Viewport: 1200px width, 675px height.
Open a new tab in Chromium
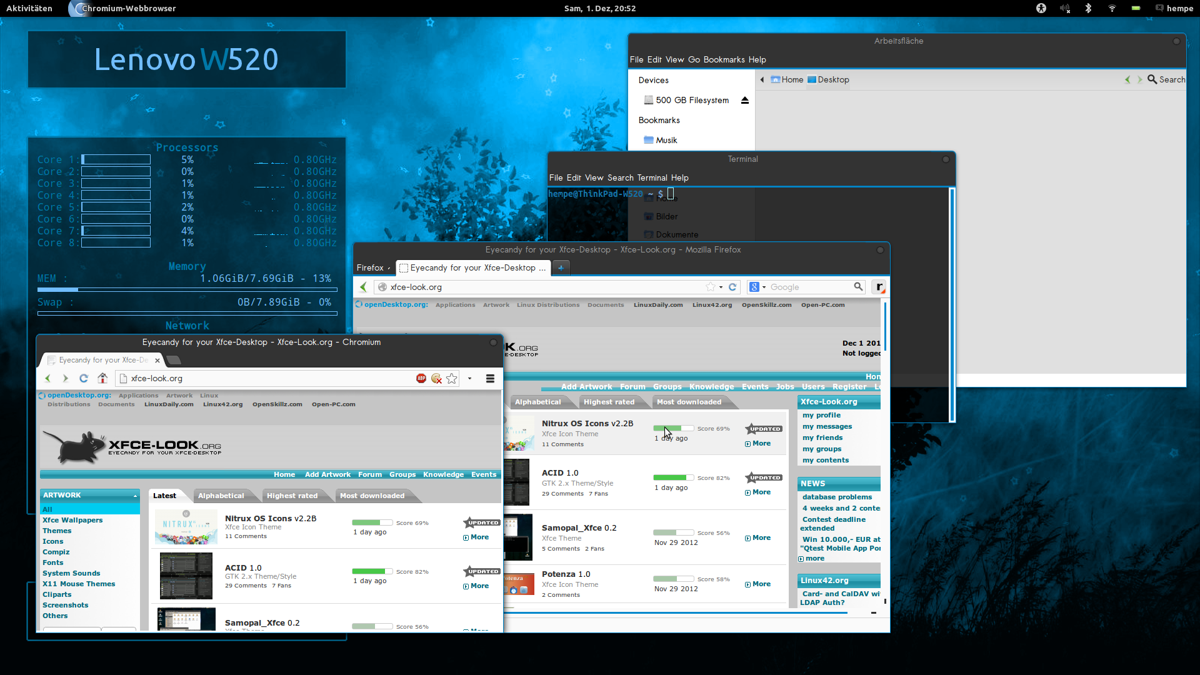pos(174,360)
